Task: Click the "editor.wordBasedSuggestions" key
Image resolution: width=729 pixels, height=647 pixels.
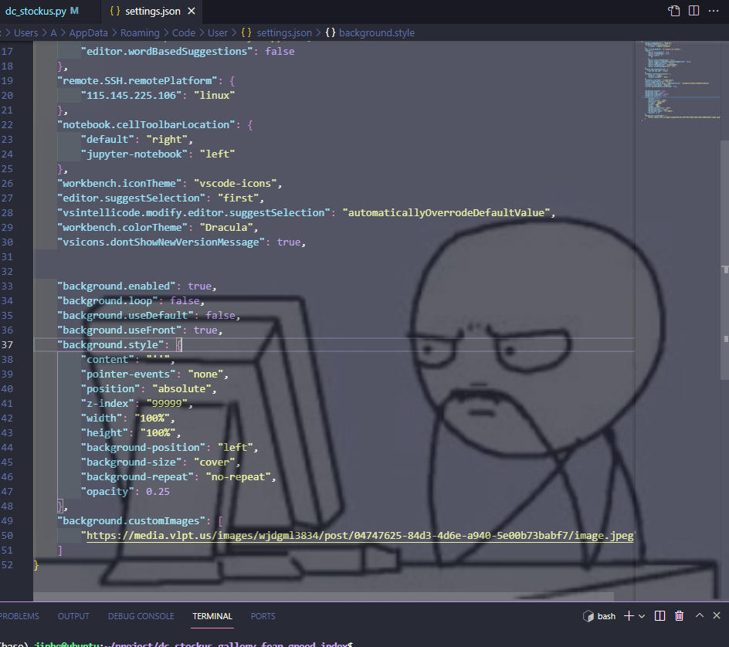Action: point(167,52)
